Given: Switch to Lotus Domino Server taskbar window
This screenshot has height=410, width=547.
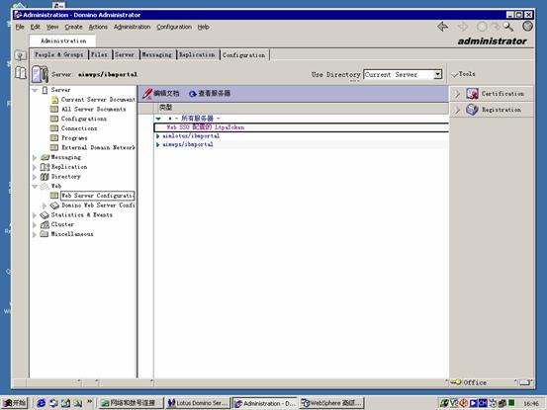Looking at the screenshot, I should pos(198,403).
